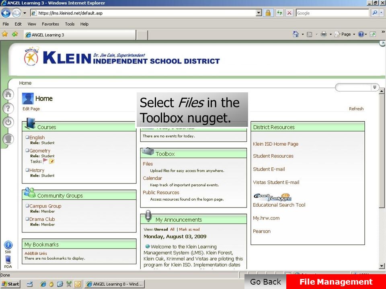Open Calendar in the Toolbox
Viewport: 386px width, 289px height.
pos(152,178)
